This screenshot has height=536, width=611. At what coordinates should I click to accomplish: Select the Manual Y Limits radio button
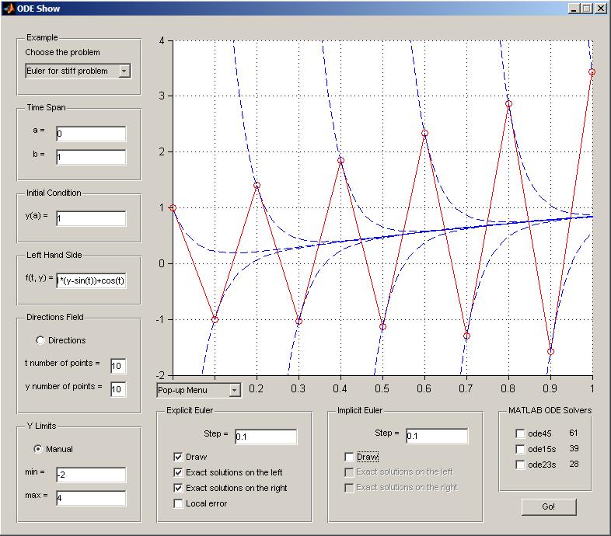[38, 449]
